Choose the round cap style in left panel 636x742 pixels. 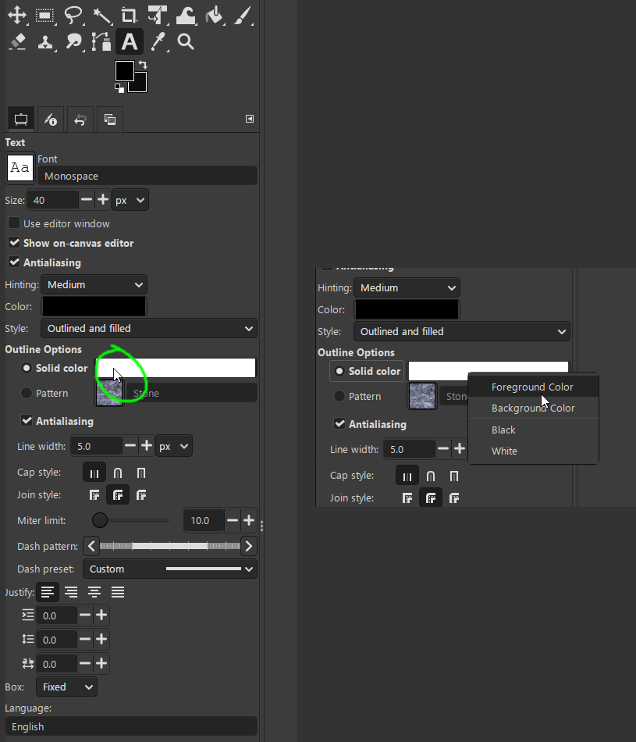[118, 473]
